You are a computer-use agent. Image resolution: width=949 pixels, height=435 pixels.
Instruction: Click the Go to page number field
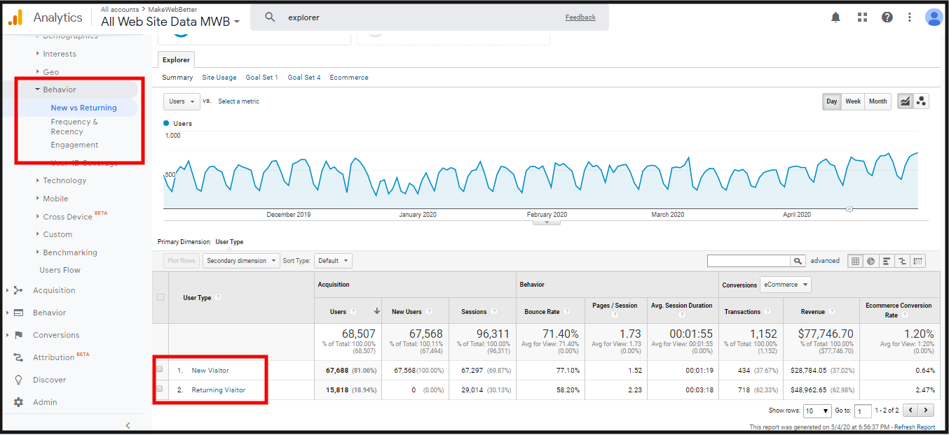(863, 411)
